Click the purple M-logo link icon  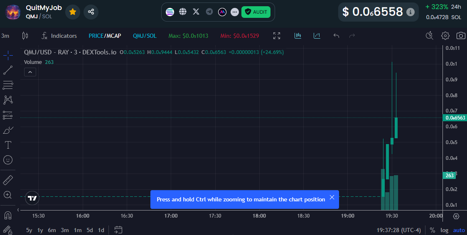click(x=222, y=12)
